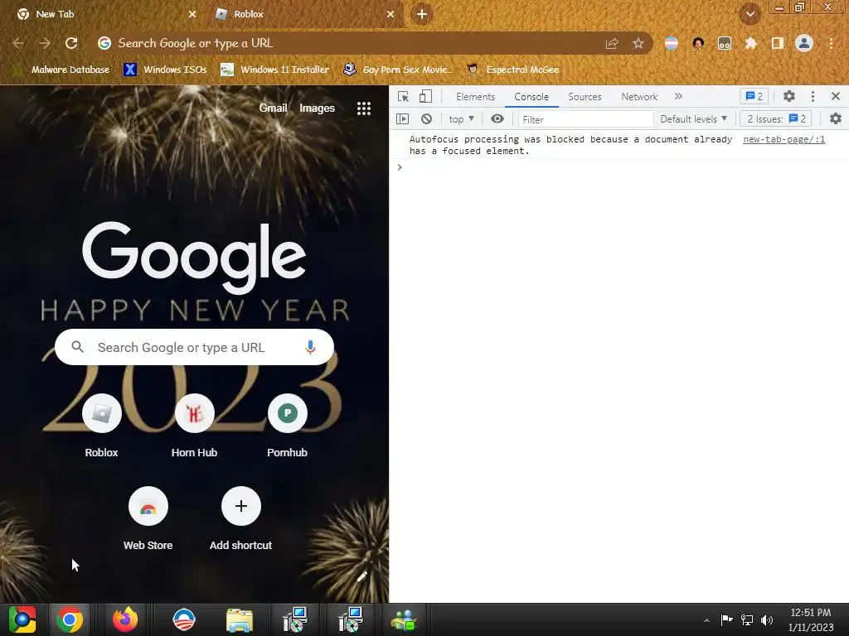Open the Roblox shortcut tile

[x=101, y=426]
